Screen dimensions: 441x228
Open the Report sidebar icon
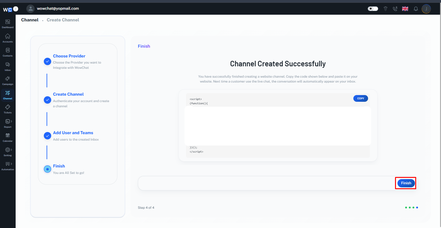click(8, 121)
